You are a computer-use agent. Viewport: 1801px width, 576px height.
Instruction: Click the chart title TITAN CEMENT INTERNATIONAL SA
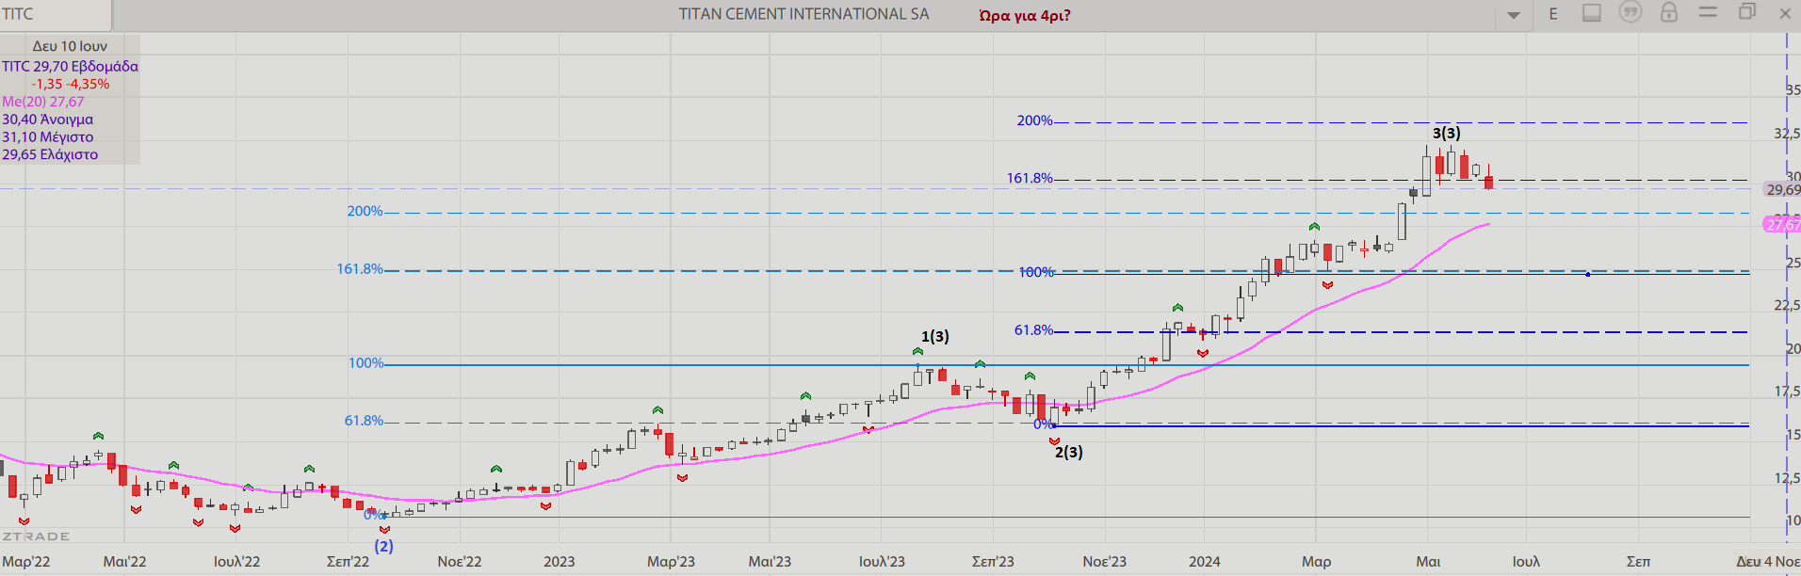[x=803, y=14]
